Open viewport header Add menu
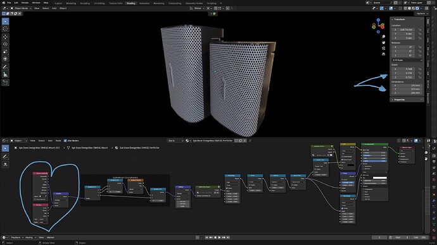The image size is (437, 245). (54, 8)
